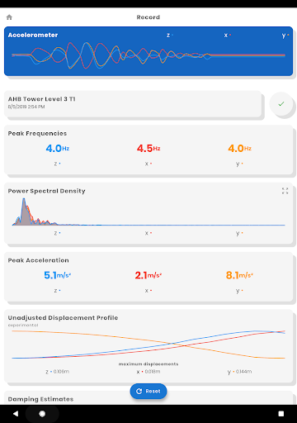Tap Android recent apps square button
Screen dimensions: 297x423
coord(281,414)
